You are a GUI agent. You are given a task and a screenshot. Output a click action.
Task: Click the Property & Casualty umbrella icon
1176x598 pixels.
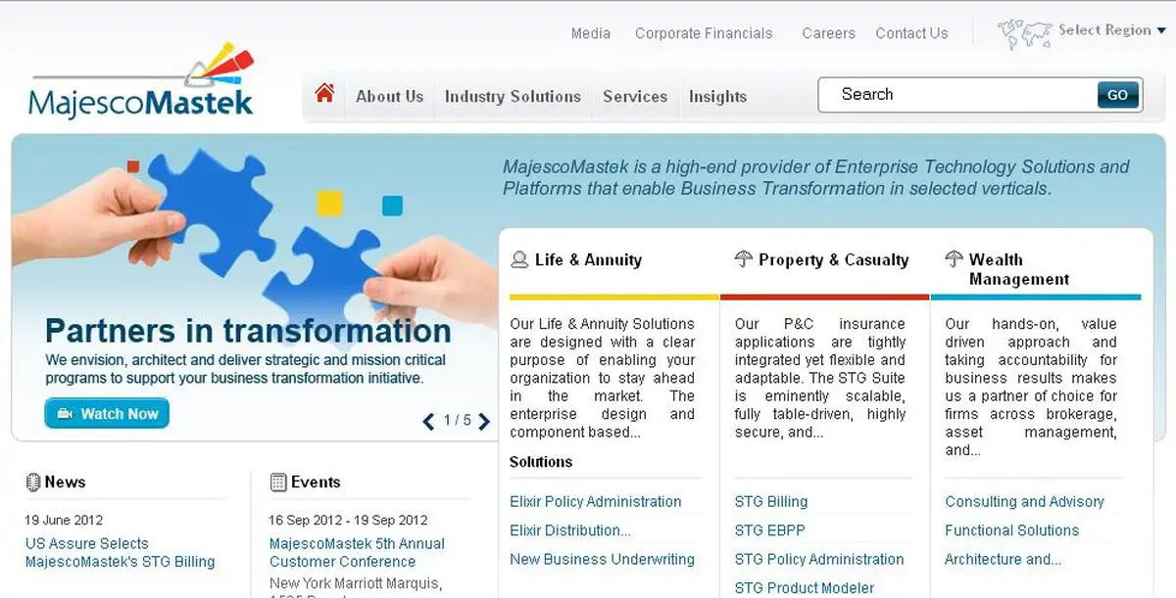pos(744,259)
